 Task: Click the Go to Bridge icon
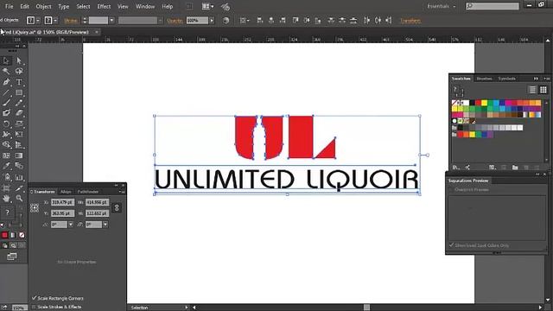[189, 6]
